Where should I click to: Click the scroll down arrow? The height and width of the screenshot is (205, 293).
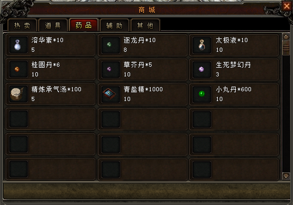pyautogui.click(x=286, y=176)
